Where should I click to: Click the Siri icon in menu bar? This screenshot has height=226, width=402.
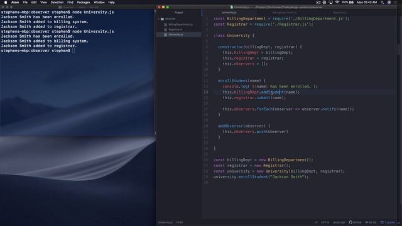pos(389,3)
